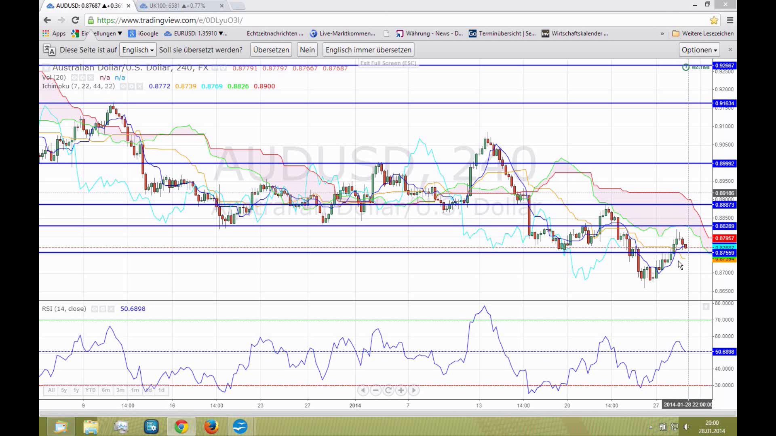Click the 0.87559 blue price label
The width and height of the screenshot is (776, 436).
724,253
